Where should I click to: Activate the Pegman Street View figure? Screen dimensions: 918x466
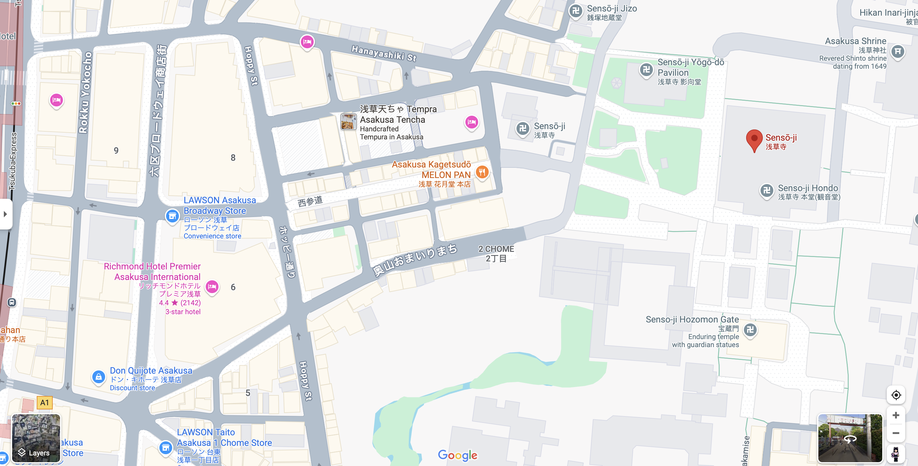coord(896,454)
